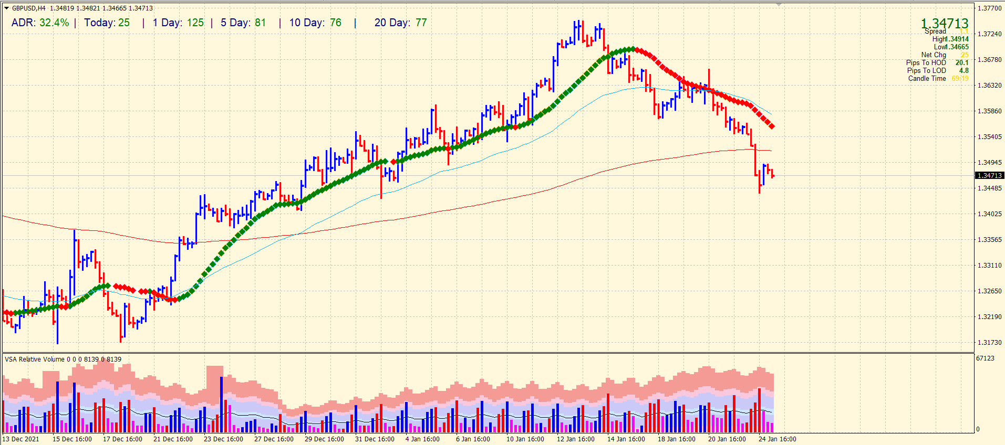1005x445 pixels.
Task: Select the 1.34945 price axis label
Action: coord(989,162)
